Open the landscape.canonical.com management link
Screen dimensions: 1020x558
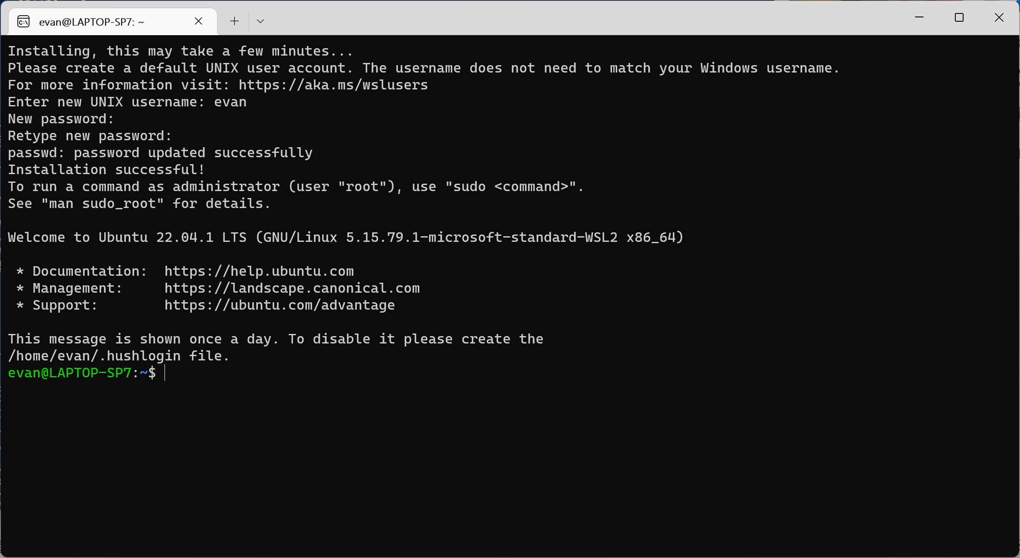(x=292, y=288)
